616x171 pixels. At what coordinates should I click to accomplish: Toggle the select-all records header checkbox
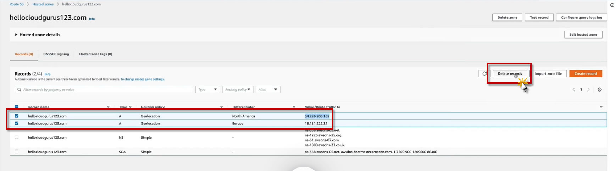tap(16, 107)
